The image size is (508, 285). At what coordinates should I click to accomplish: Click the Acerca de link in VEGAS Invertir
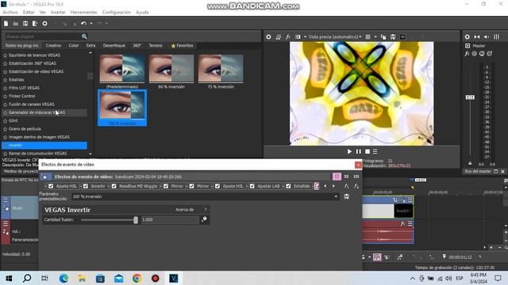pyautogui.click(x=184, y=210)
